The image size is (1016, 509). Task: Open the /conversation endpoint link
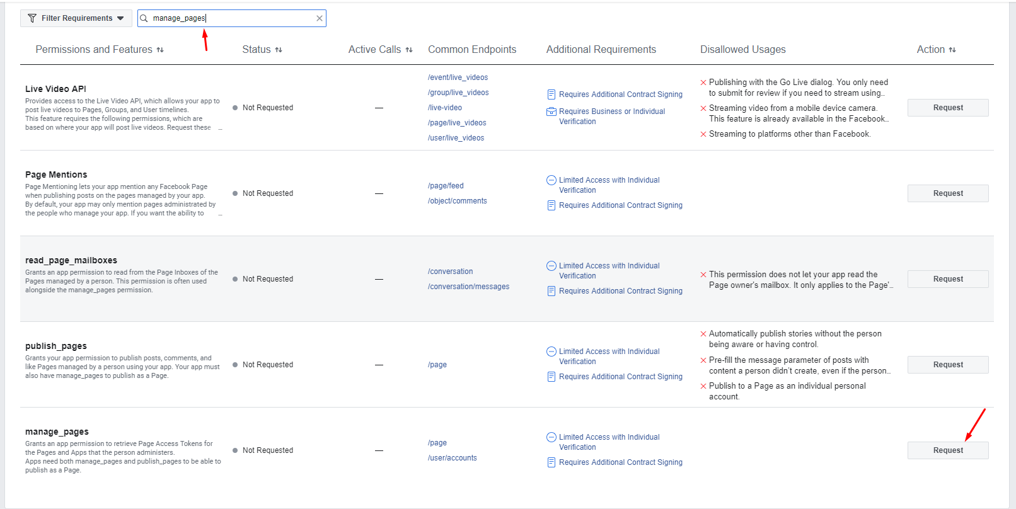coord(450,272)
